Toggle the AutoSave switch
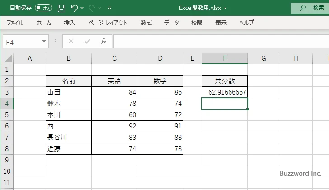Viewport: 329px width, 190px height. [x=43, y=8]
